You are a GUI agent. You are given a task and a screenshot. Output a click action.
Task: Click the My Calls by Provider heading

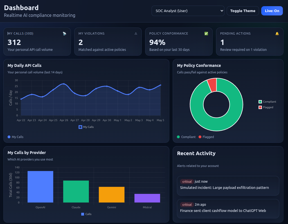[x=27, y=153]
